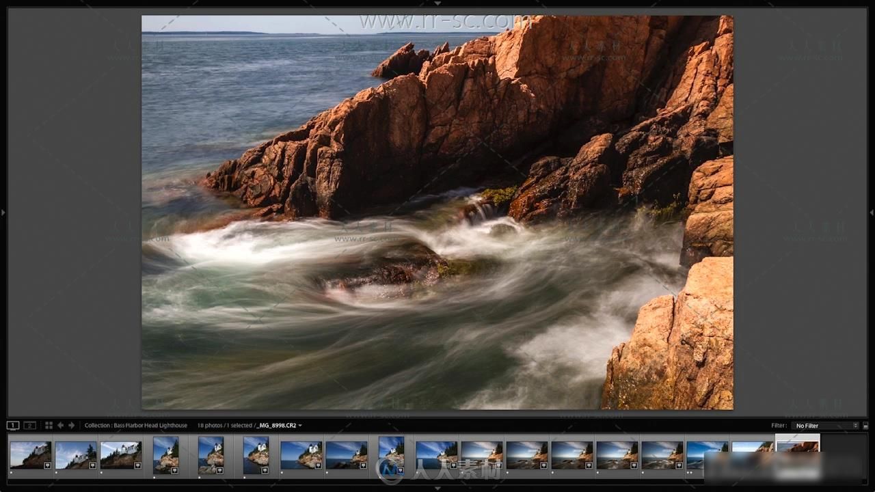Click collection badge on fifteenth filmstrip thumbnail
Screen dimensions: 875x492
click(679, 465)
